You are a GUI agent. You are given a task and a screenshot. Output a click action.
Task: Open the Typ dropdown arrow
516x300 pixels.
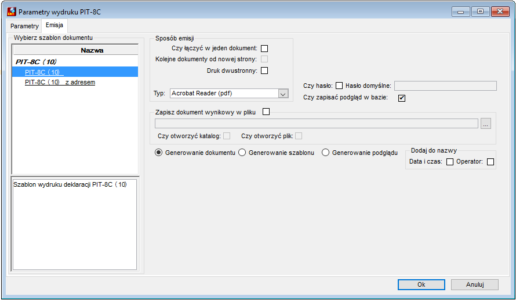283,94
